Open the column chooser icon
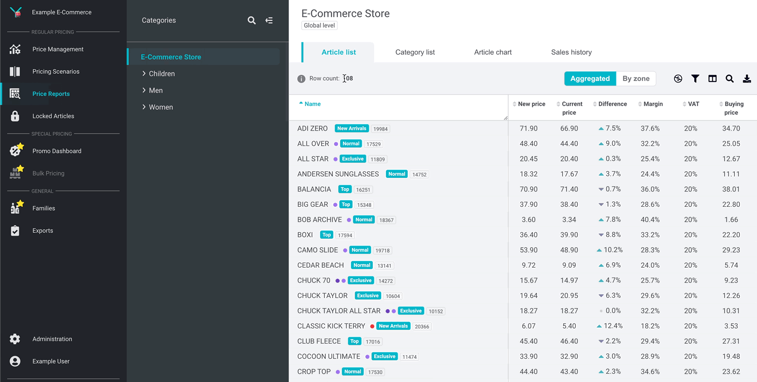 point(712,79)
